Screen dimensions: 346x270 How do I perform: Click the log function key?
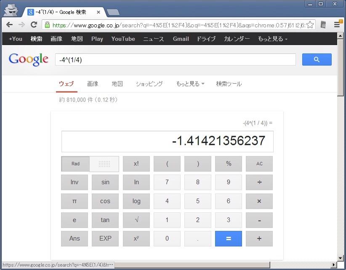pos(136,201)
